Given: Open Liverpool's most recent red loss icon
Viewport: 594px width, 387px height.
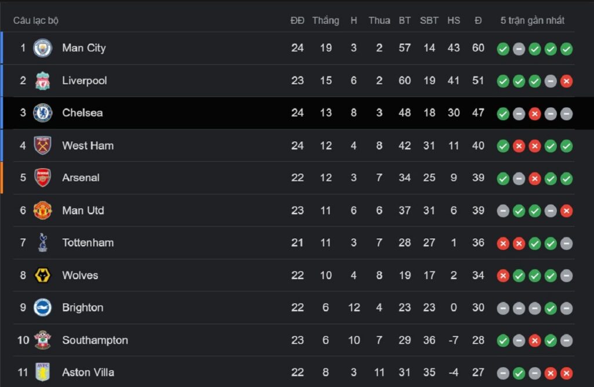Looking at the screenshot, I should click(566, 81).
